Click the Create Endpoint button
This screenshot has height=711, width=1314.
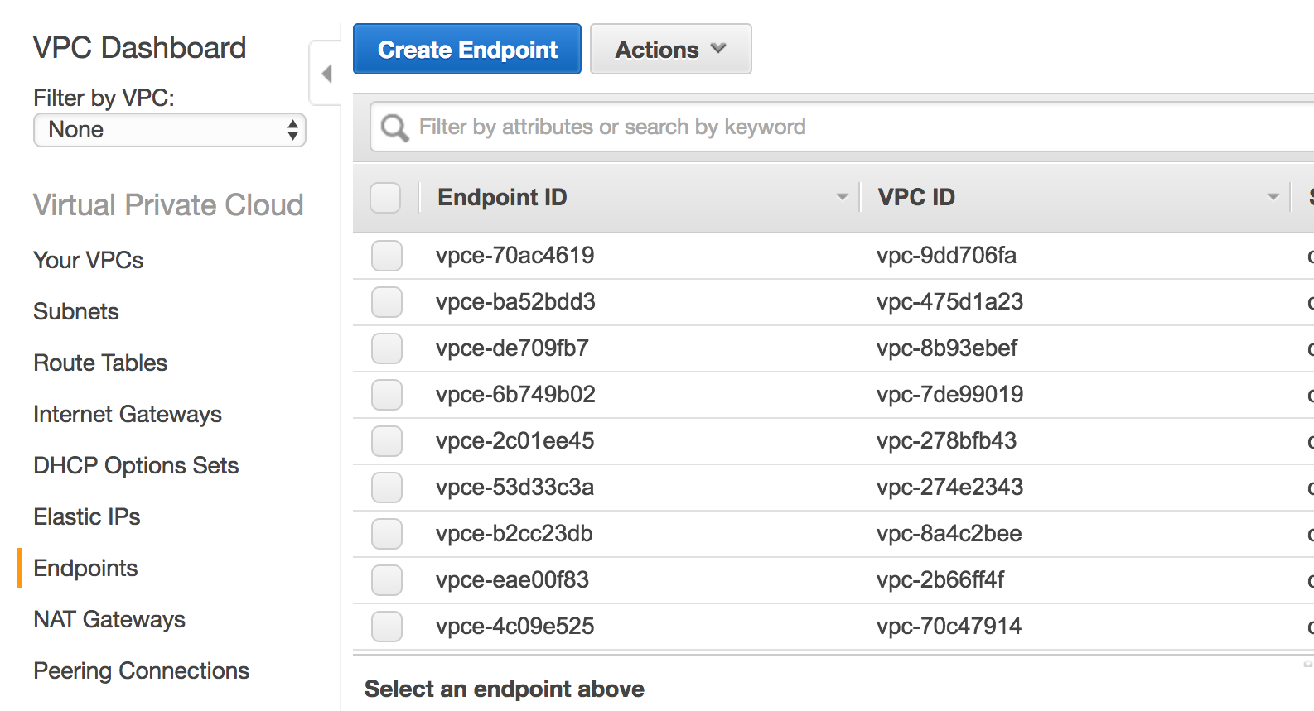point(467,50)
